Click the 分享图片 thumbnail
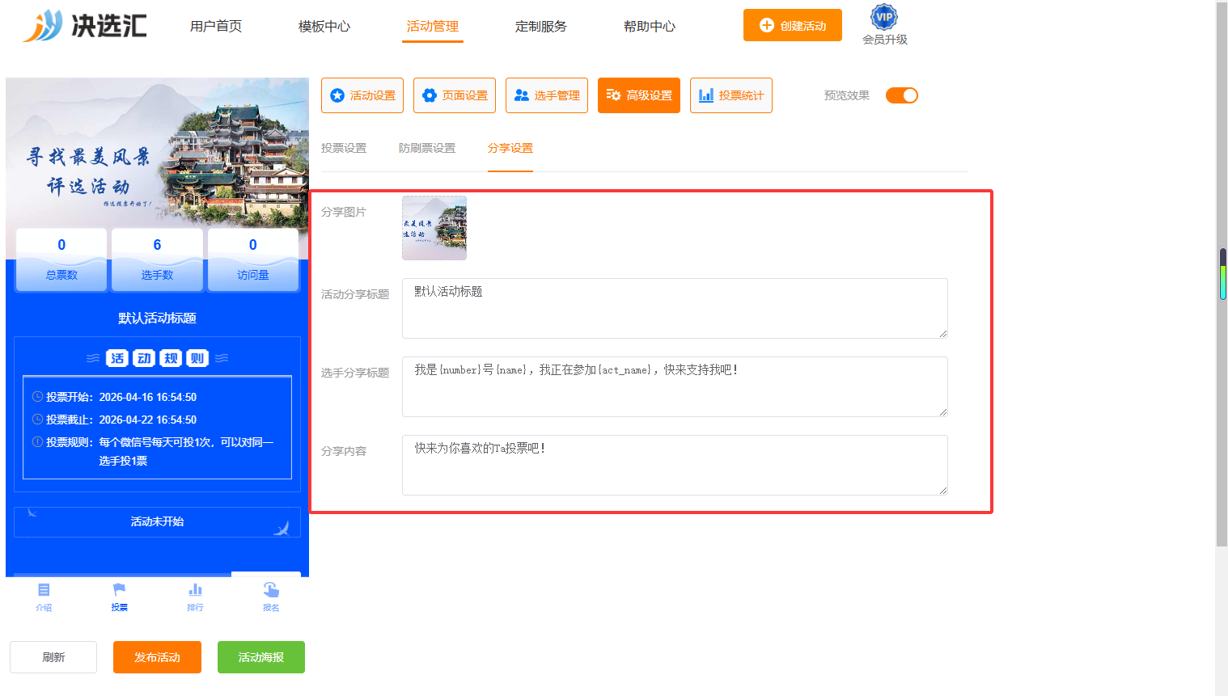Screen dimensions: 1228x696 (x=434, y=228)
